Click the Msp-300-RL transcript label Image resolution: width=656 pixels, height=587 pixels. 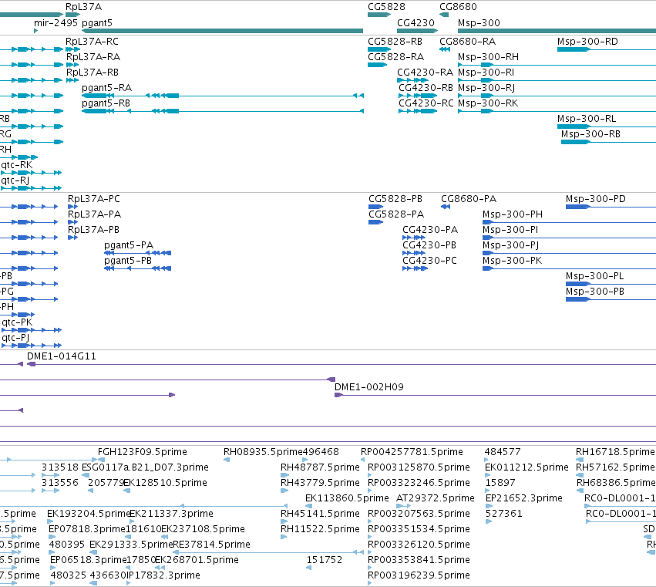pos(587,119)
